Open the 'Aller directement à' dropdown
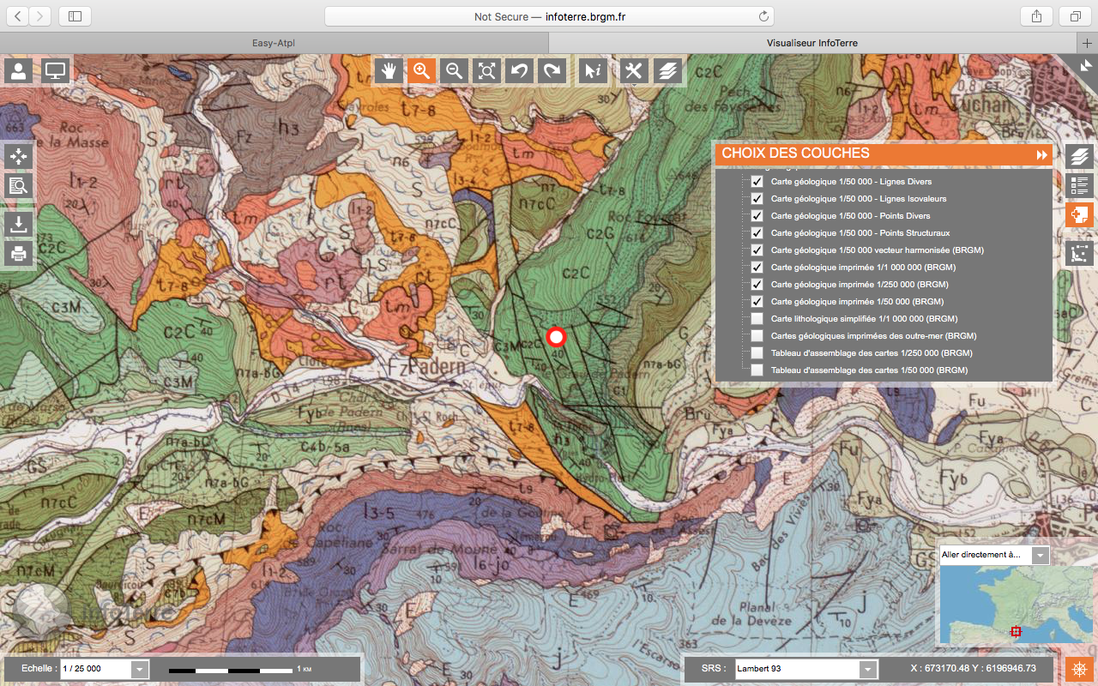 point(1040,555)
